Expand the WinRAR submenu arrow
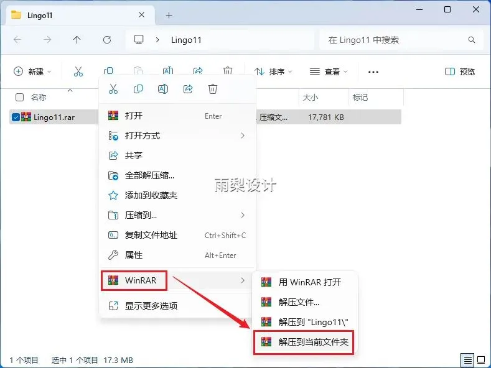The height and width of the screenshot is (368, 491). click(x=243, y=280)
